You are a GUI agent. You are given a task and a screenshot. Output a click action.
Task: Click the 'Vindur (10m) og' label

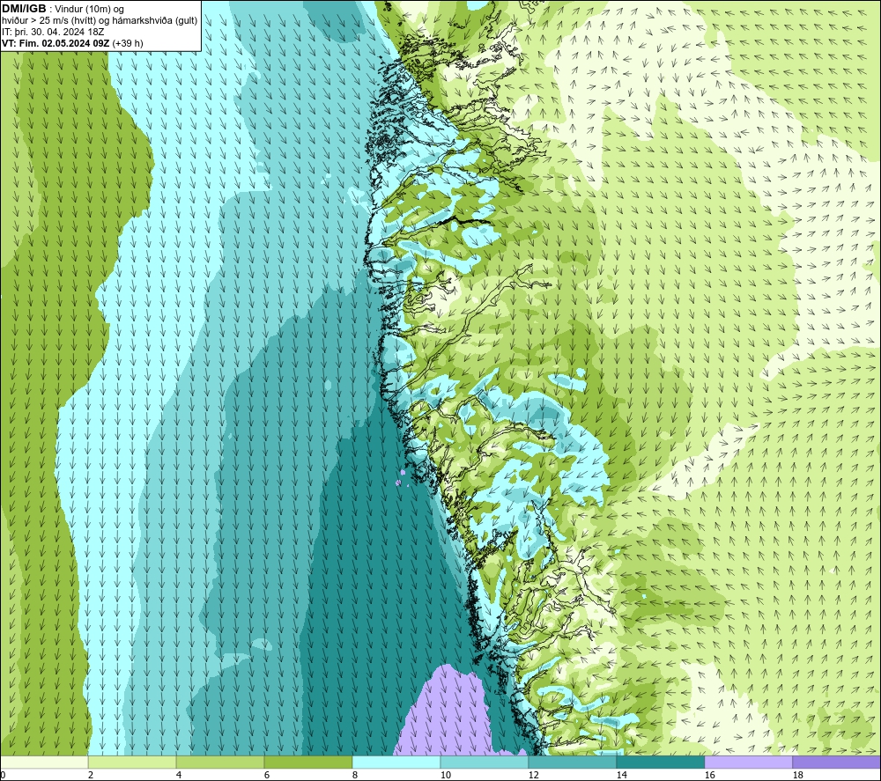pyautogui.click(x=89, y=9)
